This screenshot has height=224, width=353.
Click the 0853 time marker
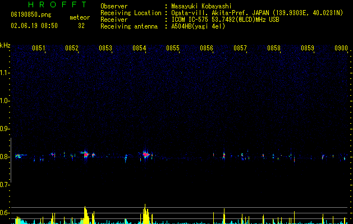(x=106, y=48)
